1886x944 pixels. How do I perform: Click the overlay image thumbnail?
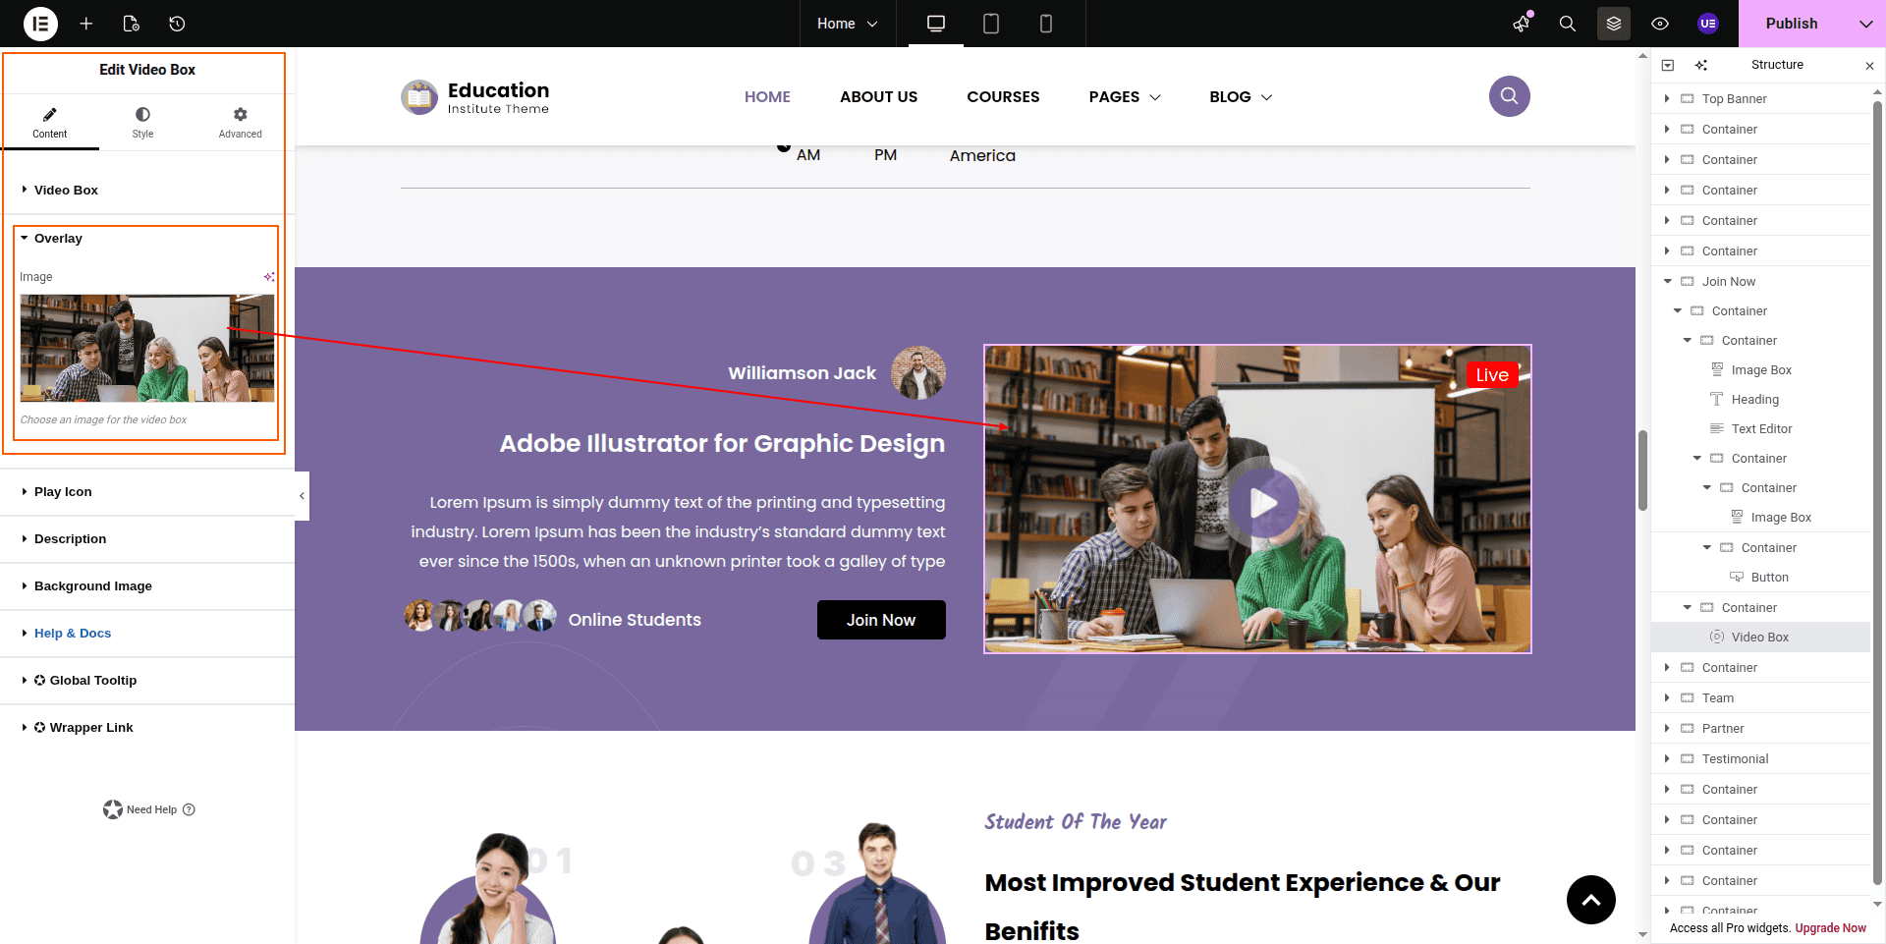coord(147,348)
